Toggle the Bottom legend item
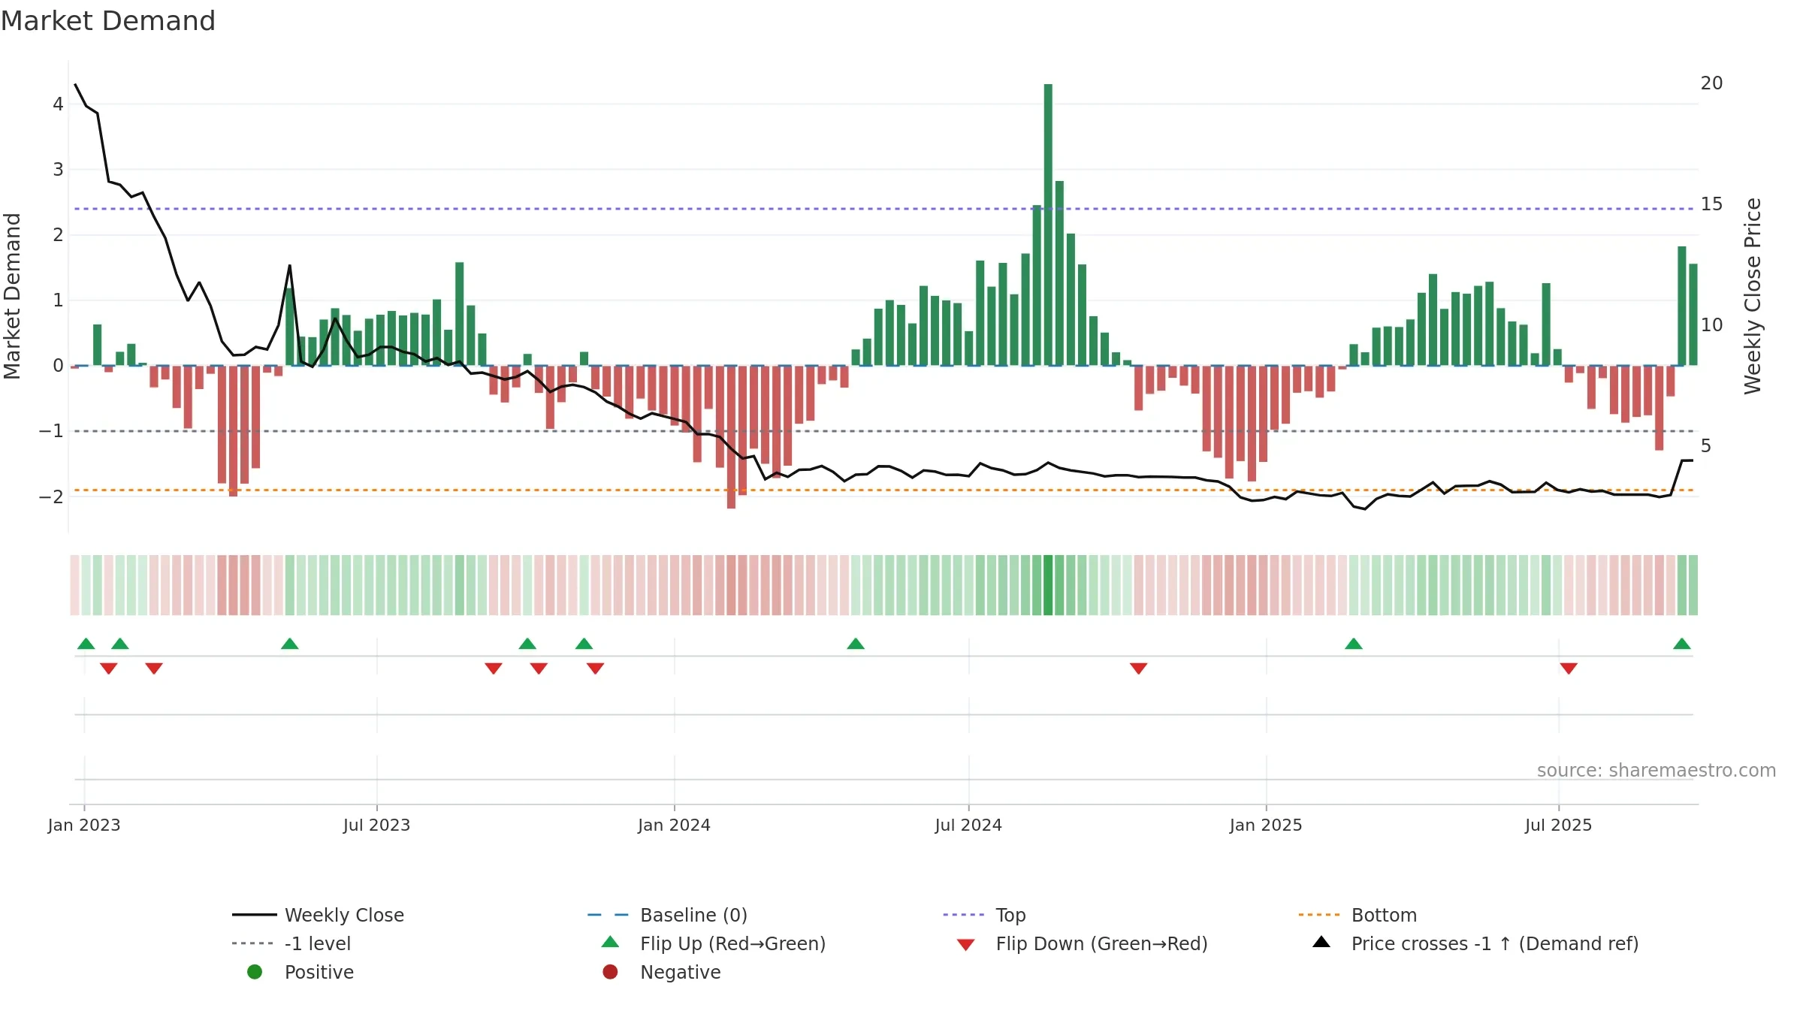 (1357, 915)
